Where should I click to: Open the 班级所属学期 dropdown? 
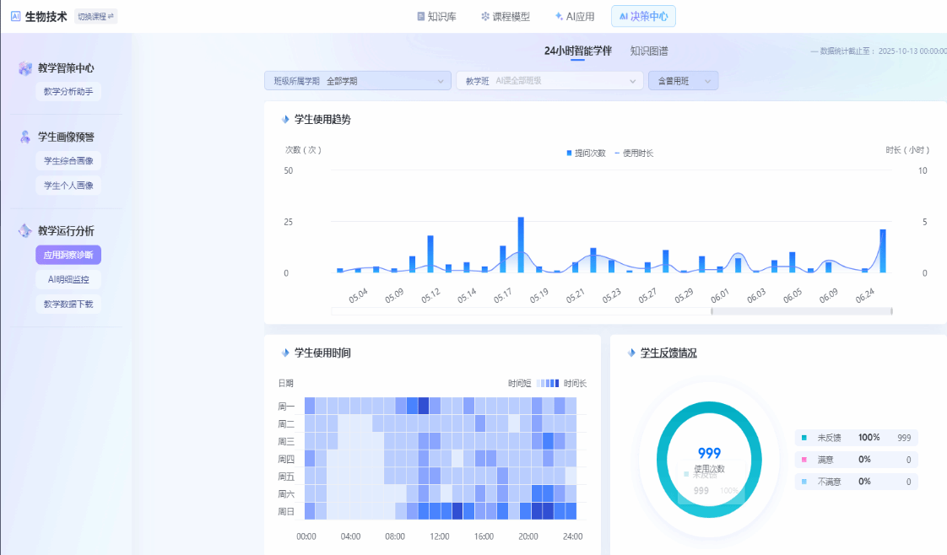click(358, 81)
